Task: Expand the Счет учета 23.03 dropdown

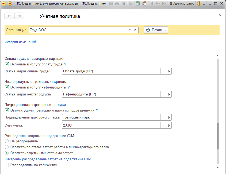Action: (163, 125)
